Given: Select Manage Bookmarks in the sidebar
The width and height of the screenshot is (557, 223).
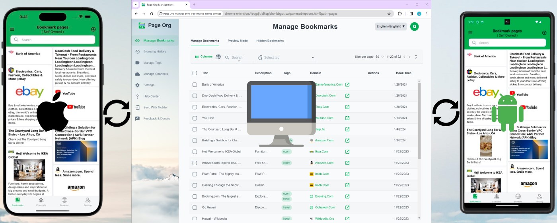Looking at the screenshot, I should [x=155, y=40].
